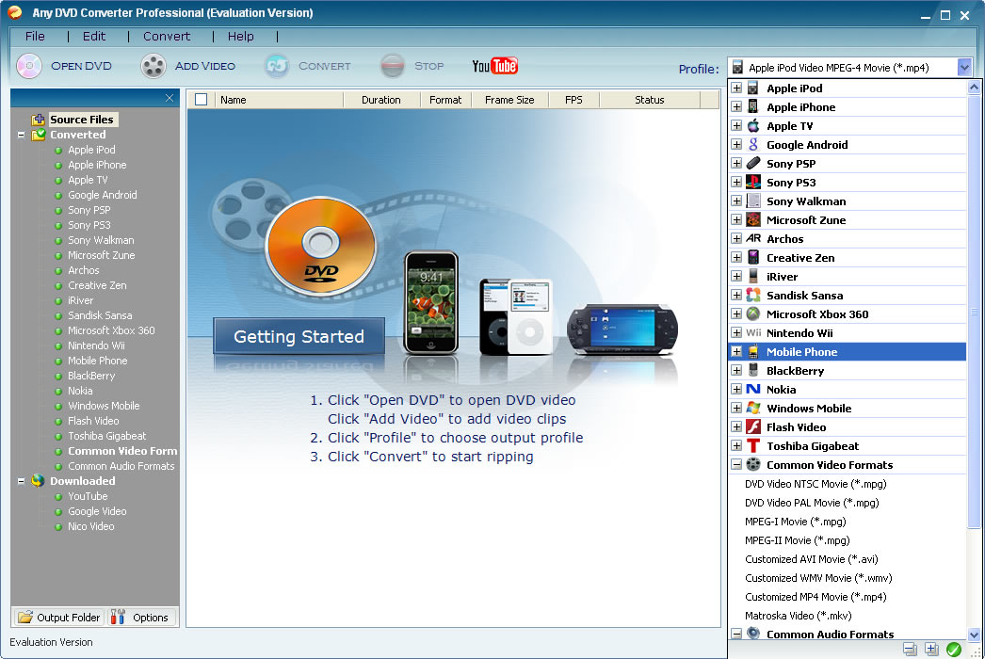Screen dimensions: 985x659
Task: Click the Sony PS3 profile icon
Action: [x=753, y=183]
